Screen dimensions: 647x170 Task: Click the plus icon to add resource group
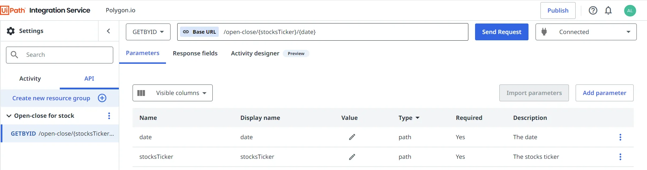(102, 98)
